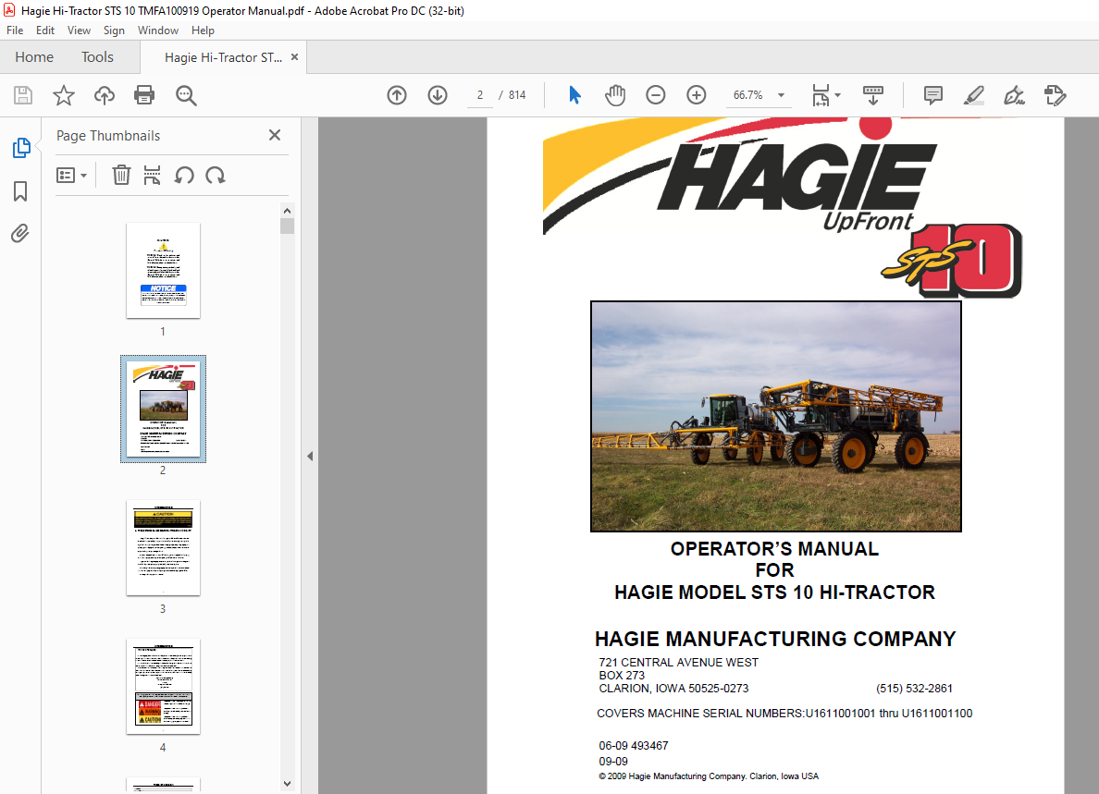Select page 1 thumbnail
Screen dimensions: 1099x794
tap(164, 271)
